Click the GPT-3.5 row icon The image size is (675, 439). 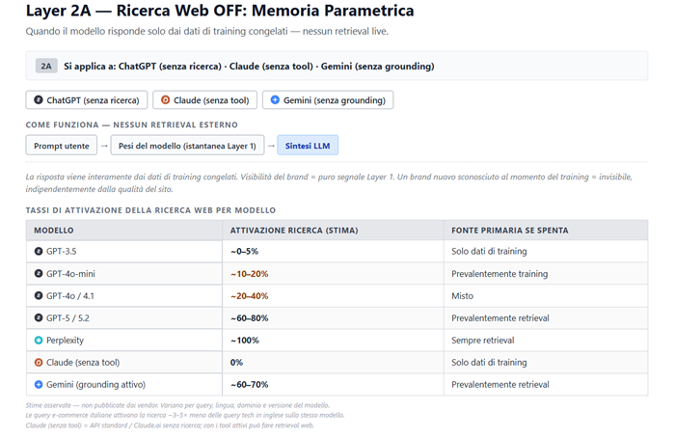(x=38, y=251)
